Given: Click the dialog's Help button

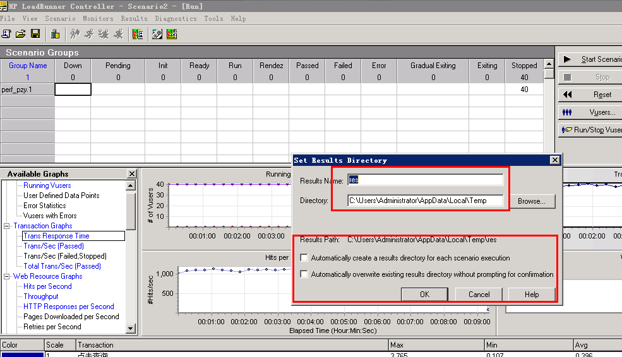Looking at the screenshot, I should click(x=532, y=295).
